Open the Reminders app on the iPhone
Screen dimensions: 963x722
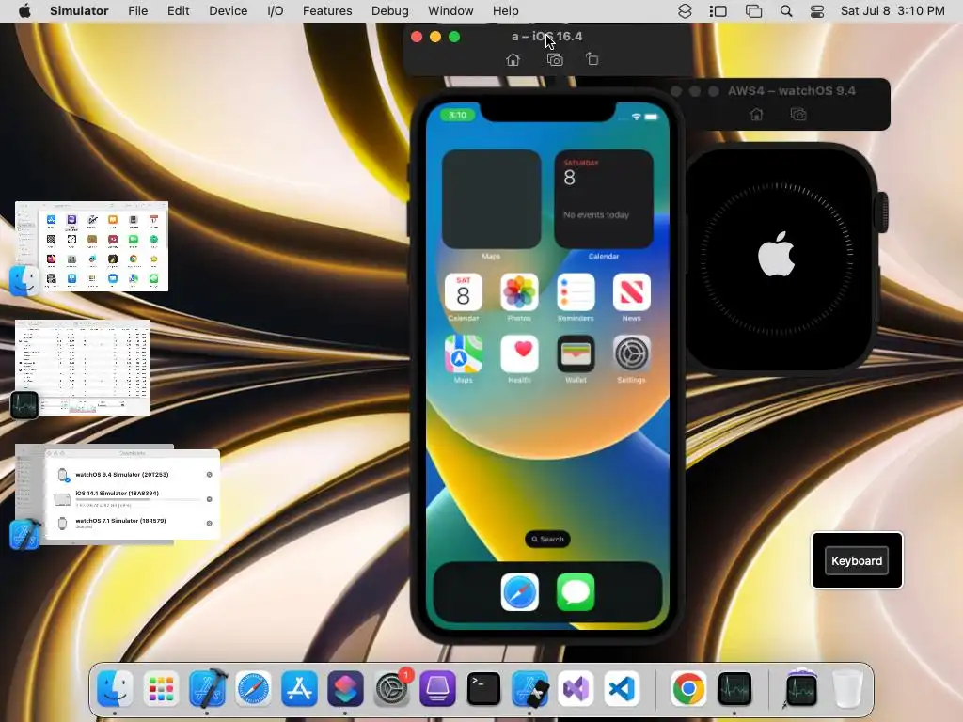pyautogui.click(x=576, y=291)
